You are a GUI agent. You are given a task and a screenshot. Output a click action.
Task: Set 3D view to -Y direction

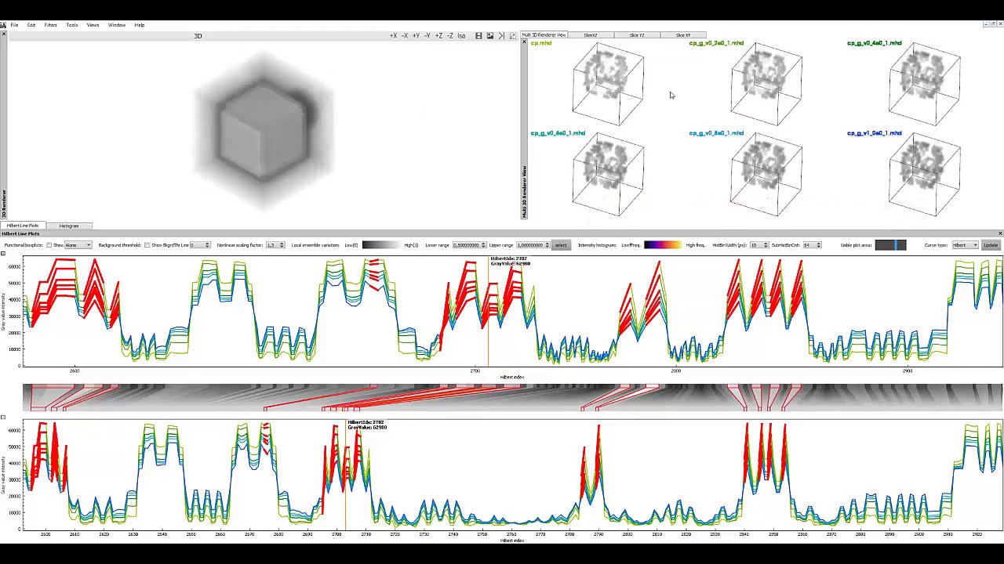point(427,35)
